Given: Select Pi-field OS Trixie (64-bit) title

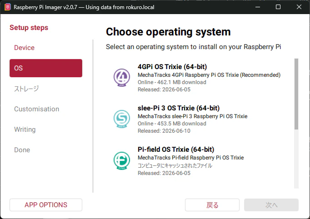Looking at the screenshot, I should coord(176,149).
